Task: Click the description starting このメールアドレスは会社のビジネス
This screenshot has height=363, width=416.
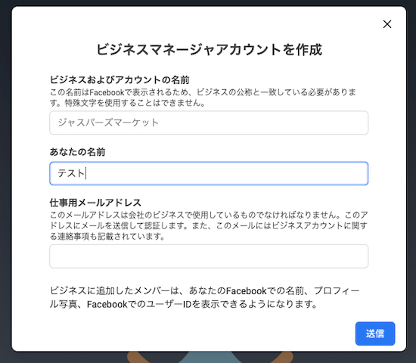Action: coord(209,225)
